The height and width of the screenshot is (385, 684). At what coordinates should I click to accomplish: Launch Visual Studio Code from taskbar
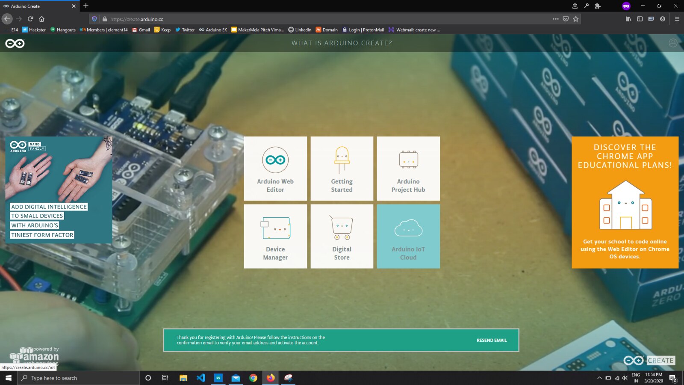(201, 378)
